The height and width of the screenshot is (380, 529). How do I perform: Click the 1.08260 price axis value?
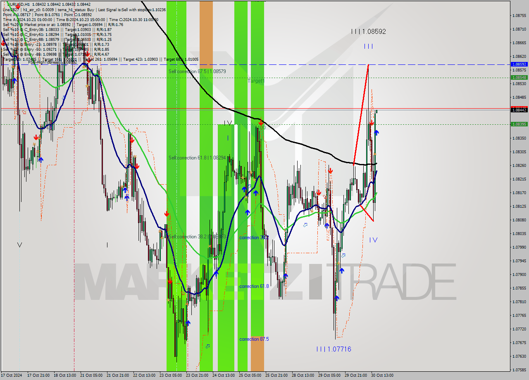point(519,165)
